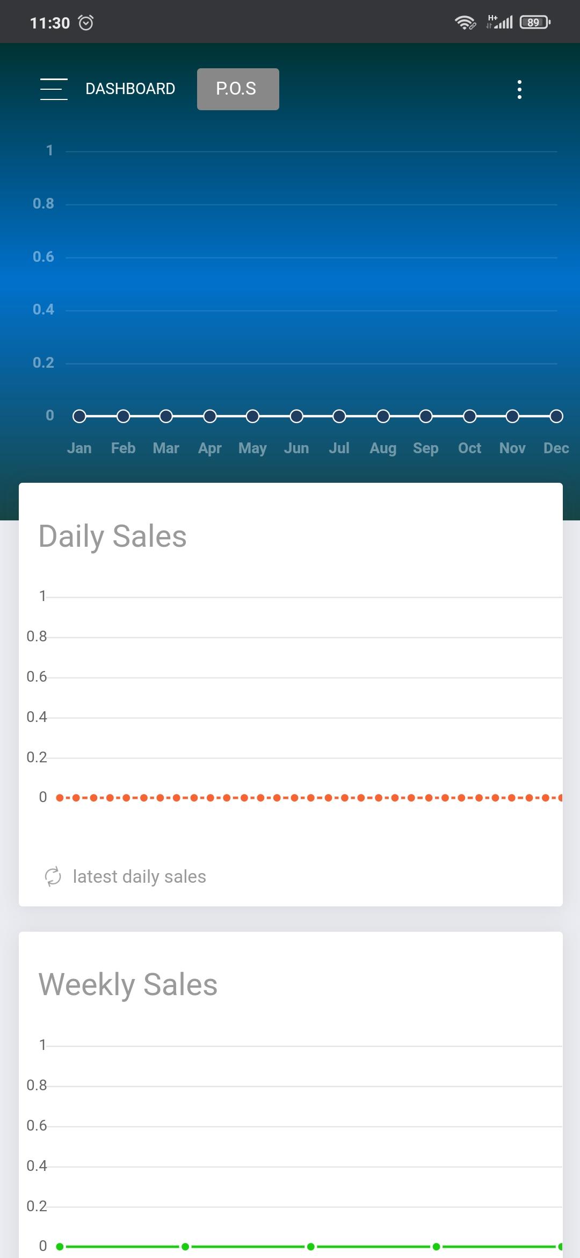580x1258 pixels.
Task: Tap the mobile signal strength icon
Action: [500, 22]
